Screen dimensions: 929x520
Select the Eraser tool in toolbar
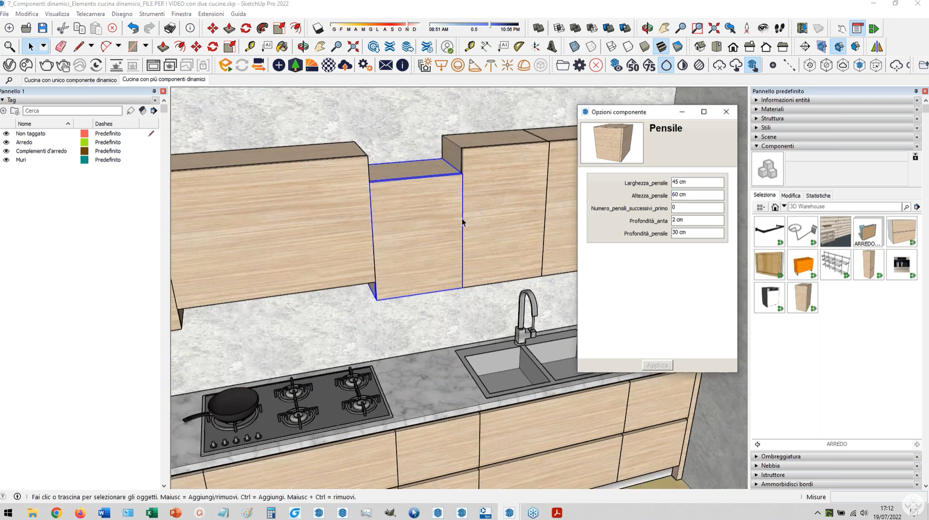(61, 47)
